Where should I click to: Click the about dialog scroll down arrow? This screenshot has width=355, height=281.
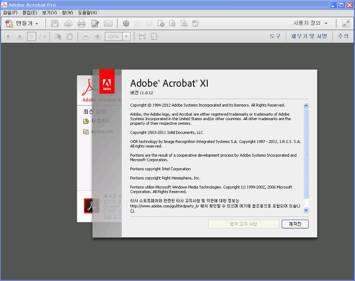pos(306,210)
